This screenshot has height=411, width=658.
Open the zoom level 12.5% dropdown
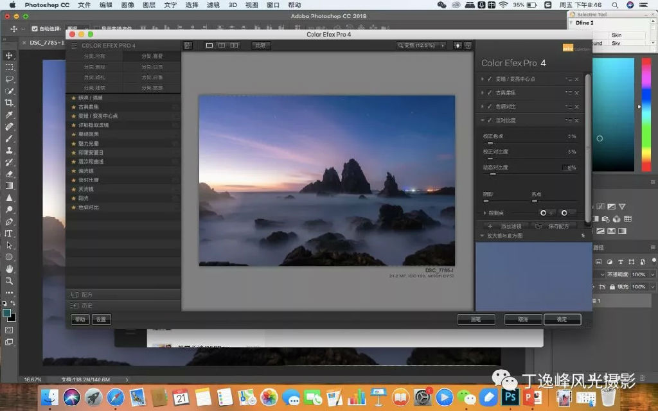pos(421,46)
